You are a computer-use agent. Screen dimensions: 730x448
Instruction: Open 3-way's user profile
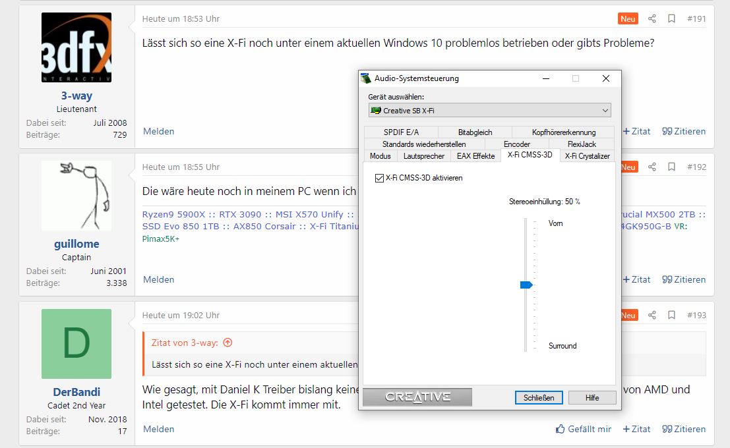coord(76,96)
